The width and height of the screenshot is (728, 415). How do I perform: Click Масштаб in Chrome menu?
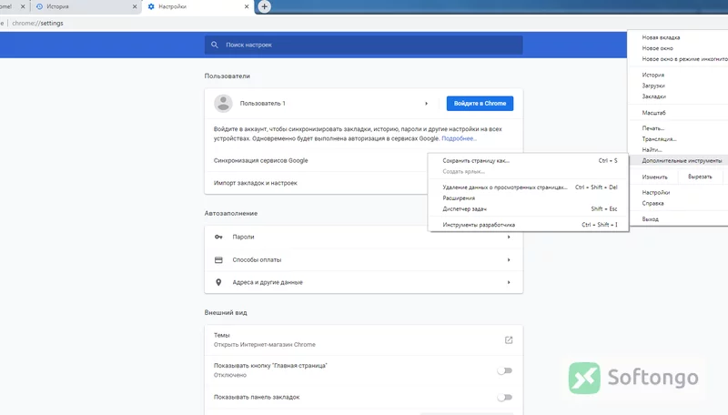click(x=653, y=113)
